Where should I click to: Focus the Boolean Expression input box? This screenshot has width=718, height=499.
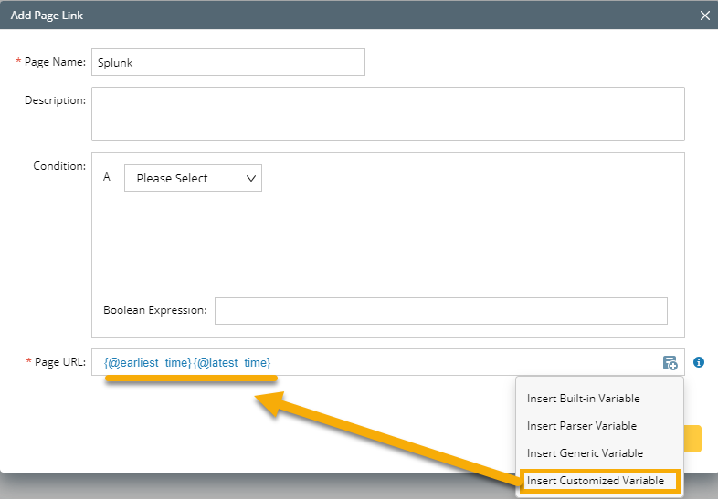pyautogui.click(x=440, y=310)
